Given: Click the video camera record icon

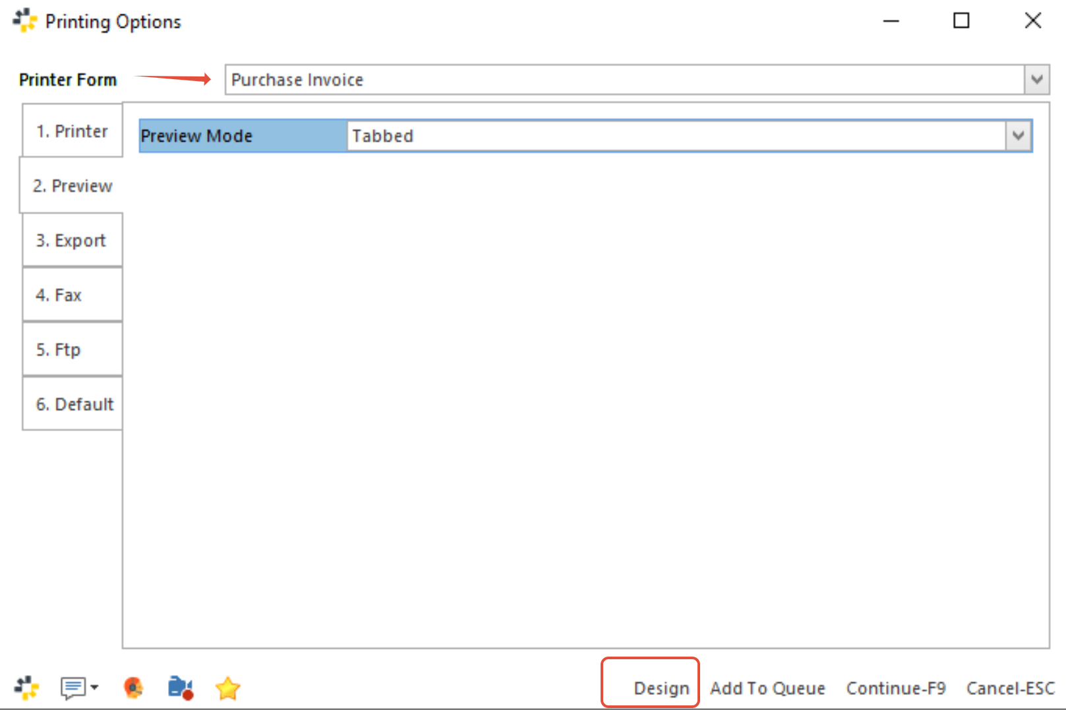Looking at the screenshot, I should pos(181,688).
